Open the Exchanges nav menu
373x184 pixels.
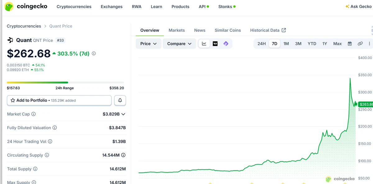tap(112, 7)
